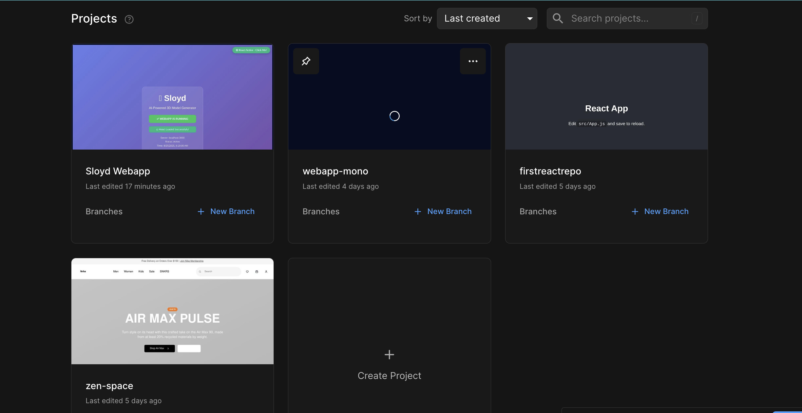
Task: Open the Projects help icon
Action: pos(129,19)
